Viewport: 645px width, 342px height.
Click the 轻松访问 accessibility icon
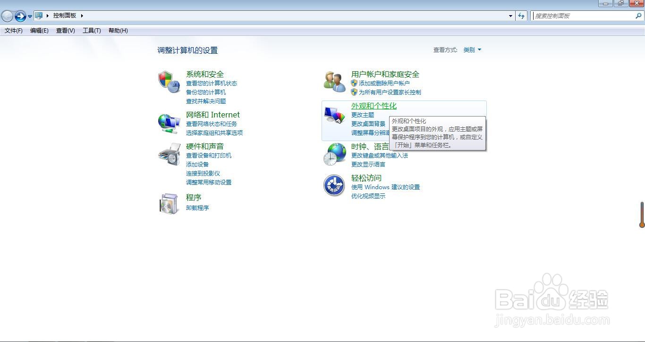334,185
